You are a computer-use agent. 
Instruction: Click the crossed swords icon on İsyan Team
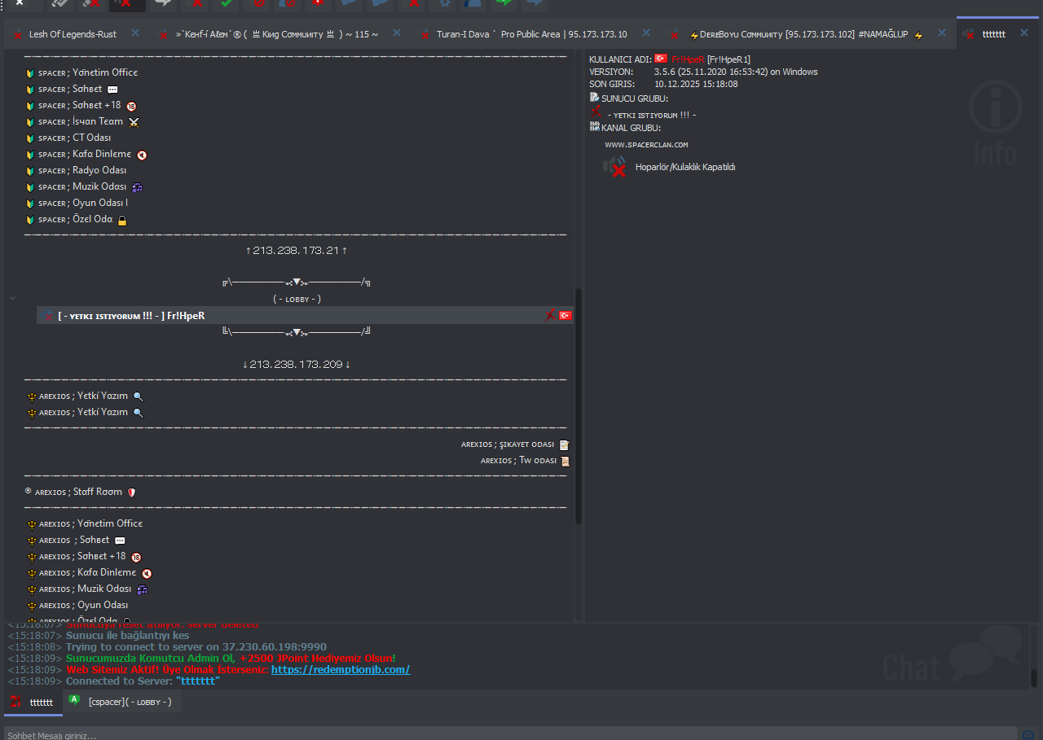[x=134, y=122]
